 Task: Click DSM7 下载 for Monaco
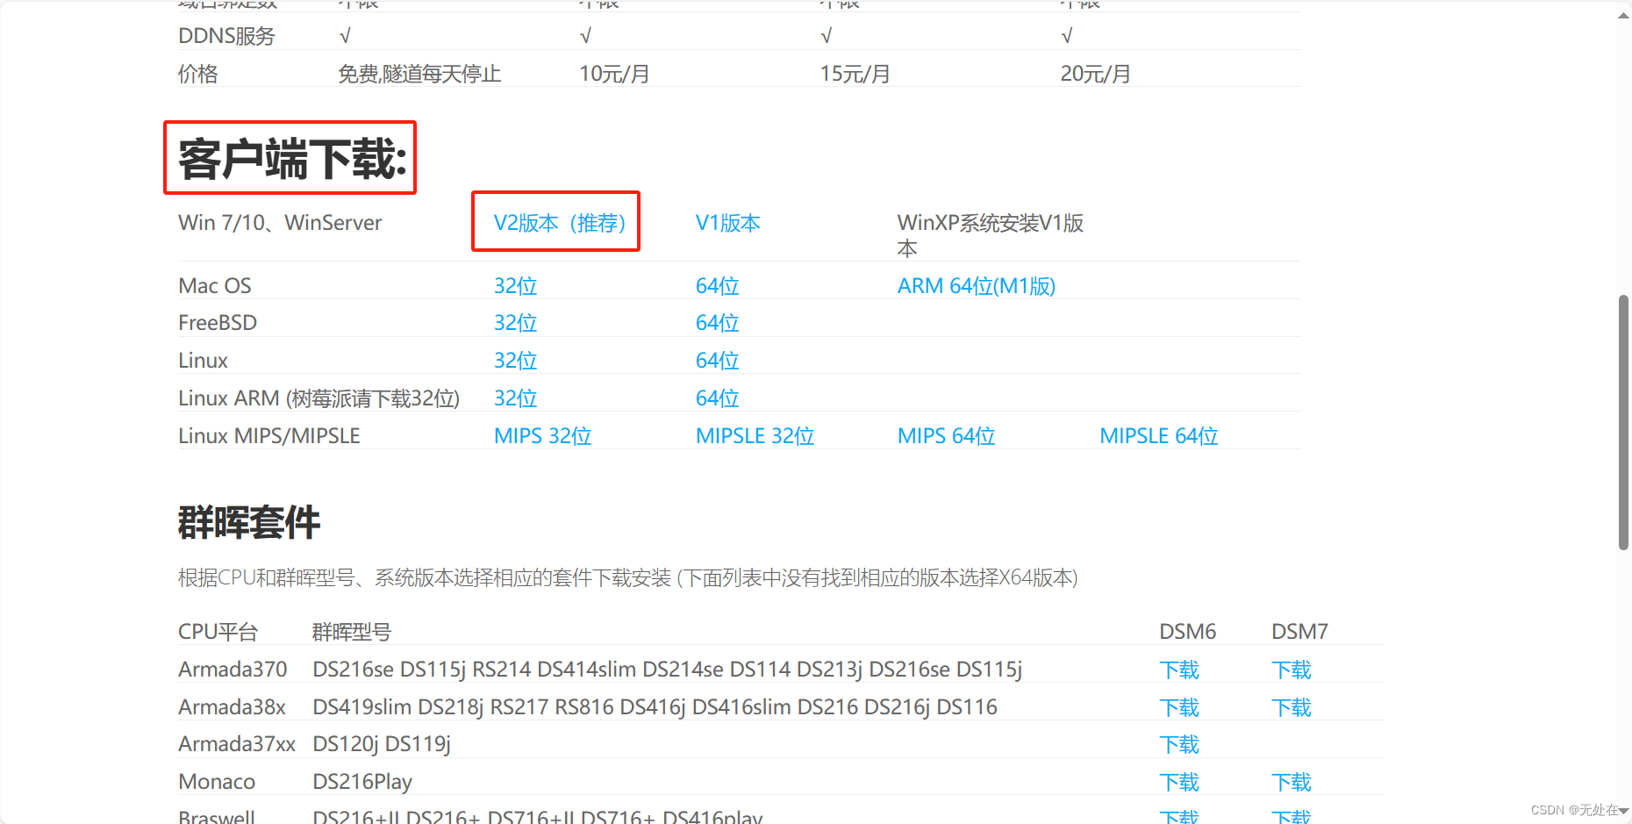click(1291, 783)
